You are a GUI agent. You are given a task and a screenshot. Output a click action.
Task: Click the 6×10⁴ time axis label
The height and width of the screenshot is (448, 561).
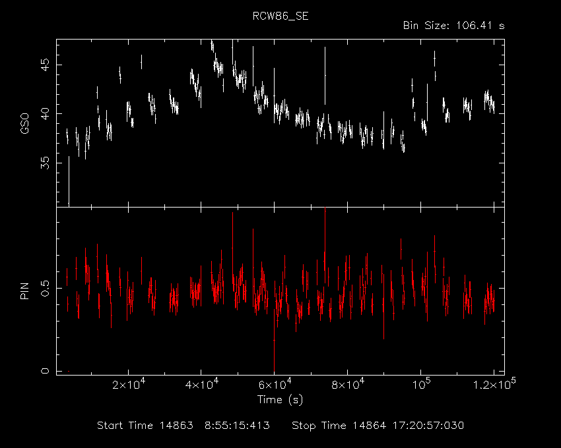[x=275, y=384]
